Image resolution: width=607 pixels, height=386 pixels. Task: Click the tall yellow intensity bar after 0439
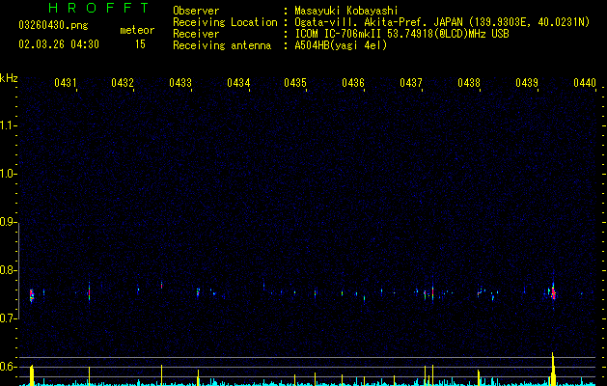553,369
